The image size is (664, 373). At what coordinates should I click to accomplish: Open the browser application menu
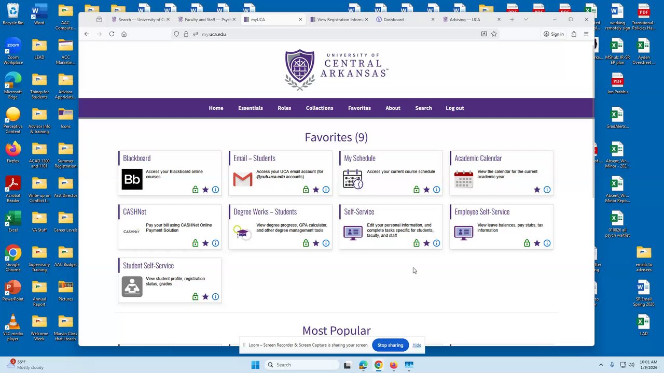click(586, 34)
